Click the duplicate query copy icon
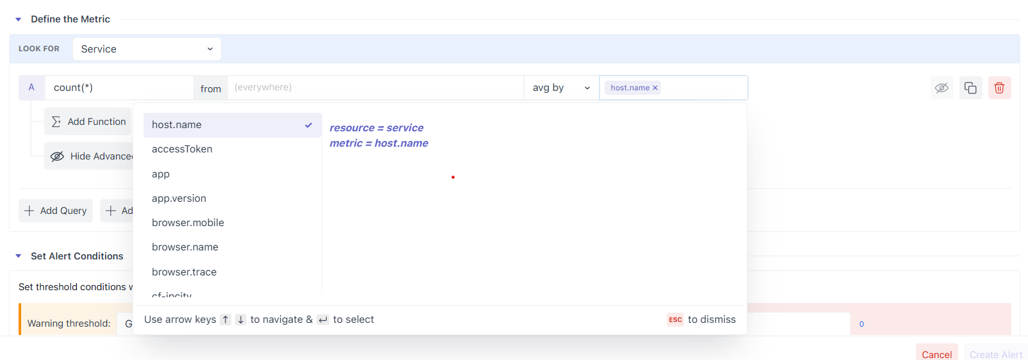 tap(970, 88)
